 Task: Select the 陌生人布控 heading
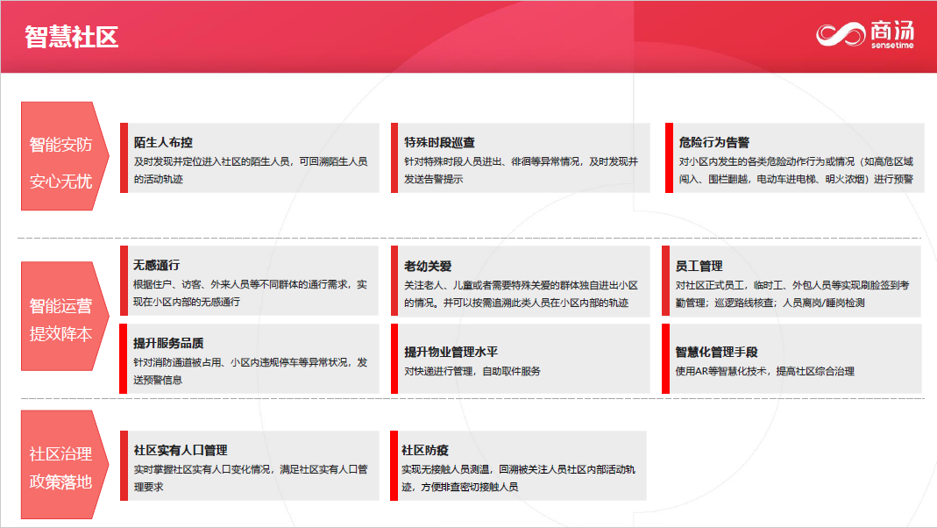pyautogui.click(x=163, y=142)
